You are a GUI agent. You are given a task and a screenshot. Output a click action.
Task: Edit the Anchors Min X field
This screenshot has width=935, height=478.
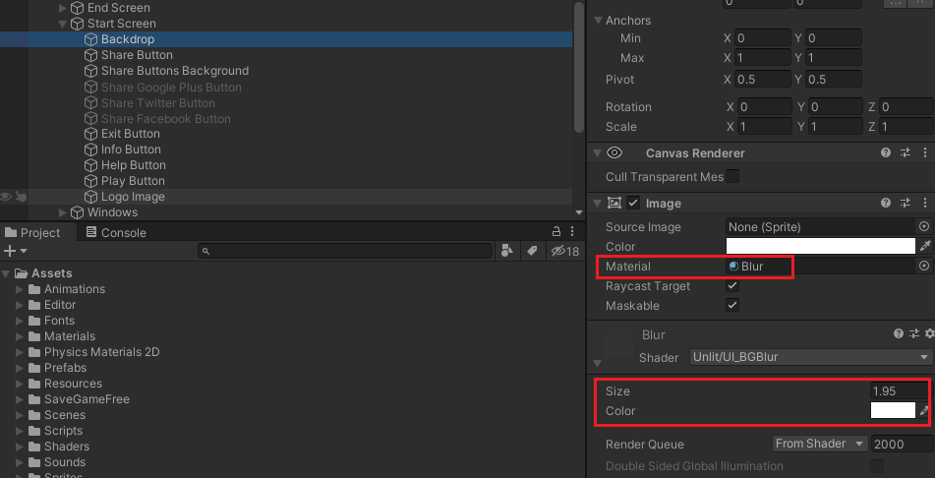tap(763, 38)
